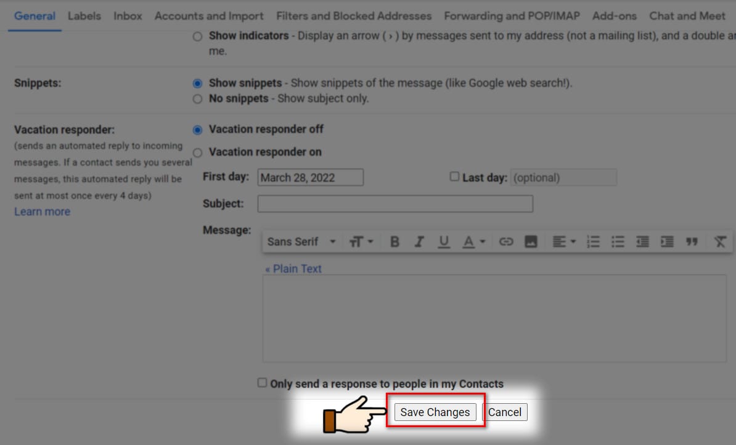Select No snippets option

click(x=198, y=99)
